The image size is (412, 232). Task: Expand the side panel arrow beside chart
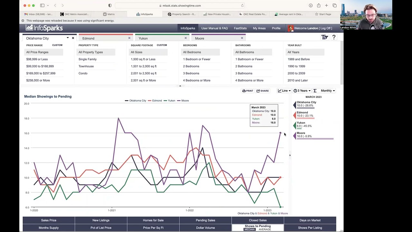tap(290, 155)
